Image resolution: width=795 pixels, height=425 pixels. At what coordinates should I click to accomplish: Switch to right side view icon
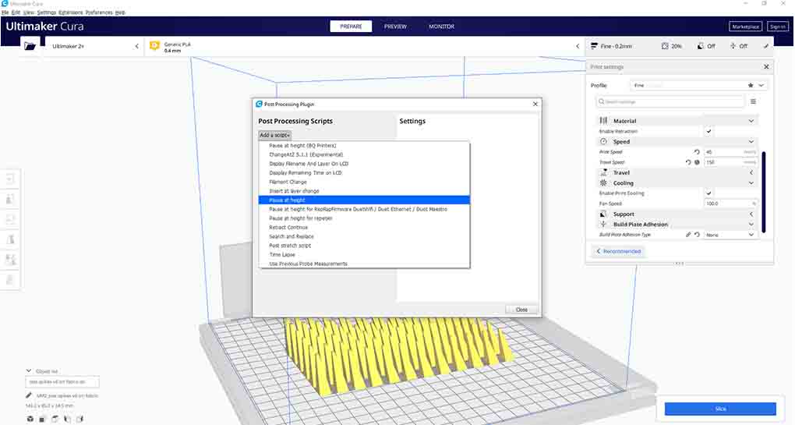coord(79,419)
